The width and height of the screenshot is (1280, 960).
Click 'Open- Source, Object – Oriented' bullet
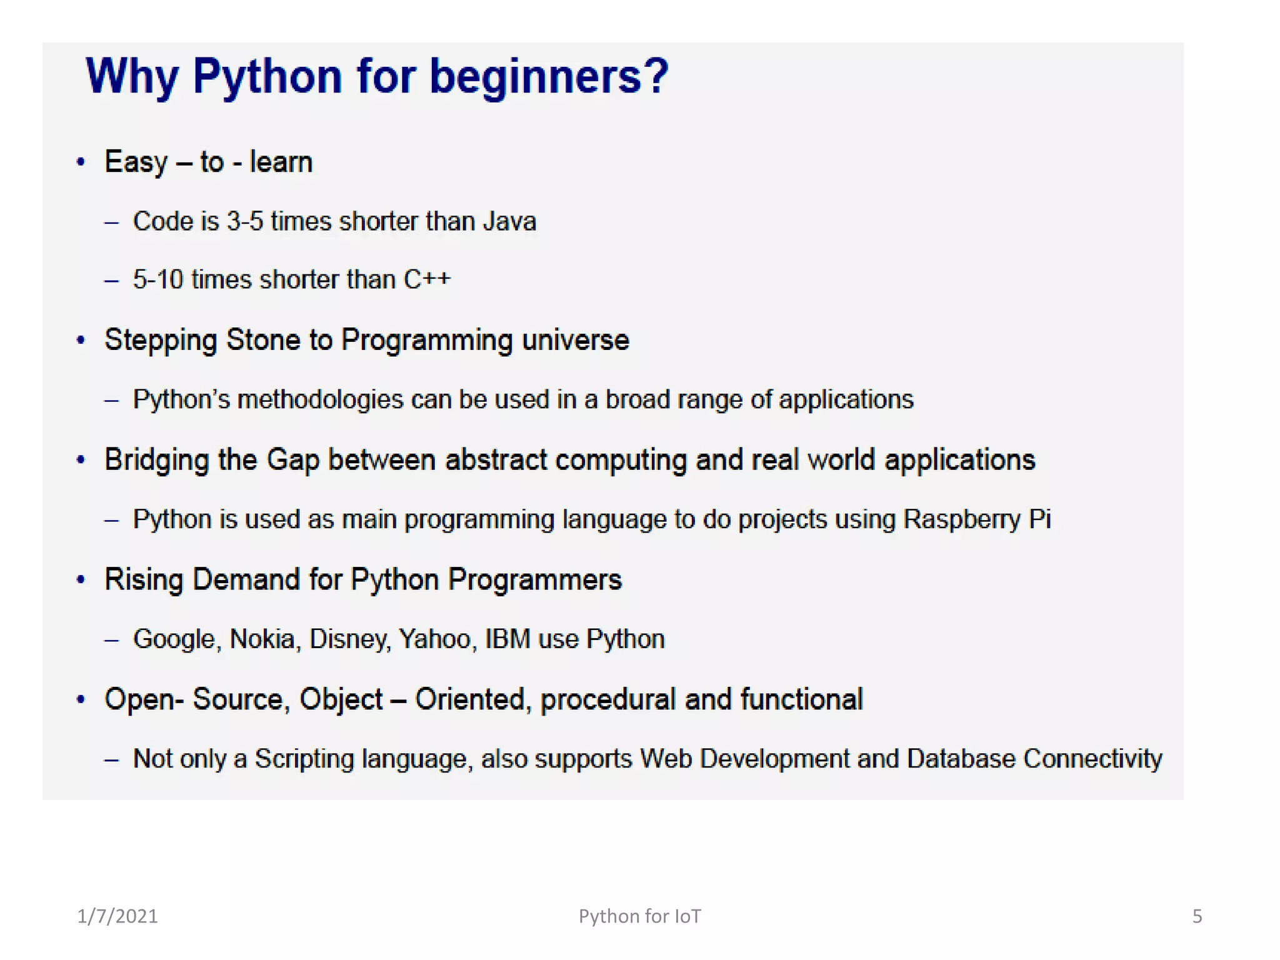(483, 699)
